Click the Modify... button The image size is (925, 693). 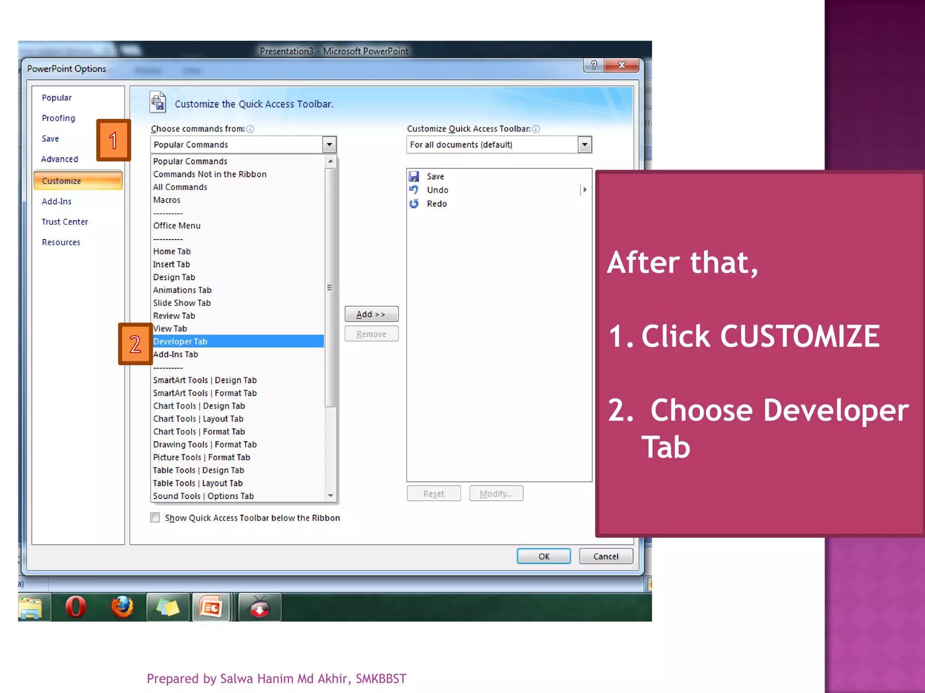point(496,494)
